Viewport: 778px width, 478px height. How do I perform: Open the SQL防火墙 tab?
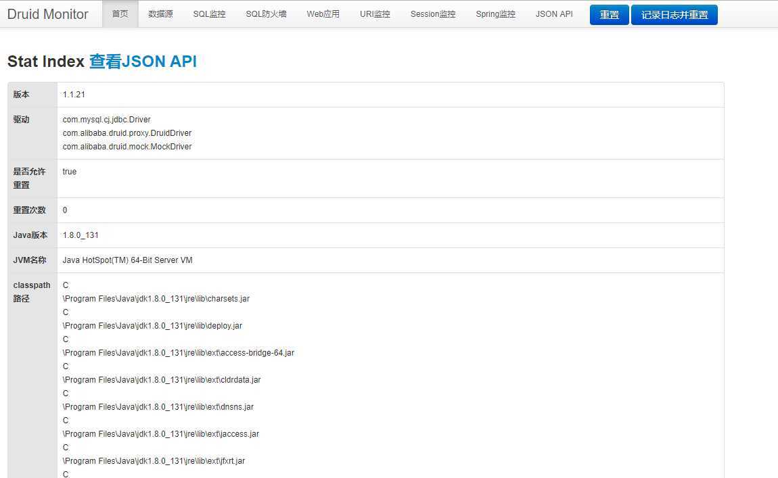click(x=266, y=14)
